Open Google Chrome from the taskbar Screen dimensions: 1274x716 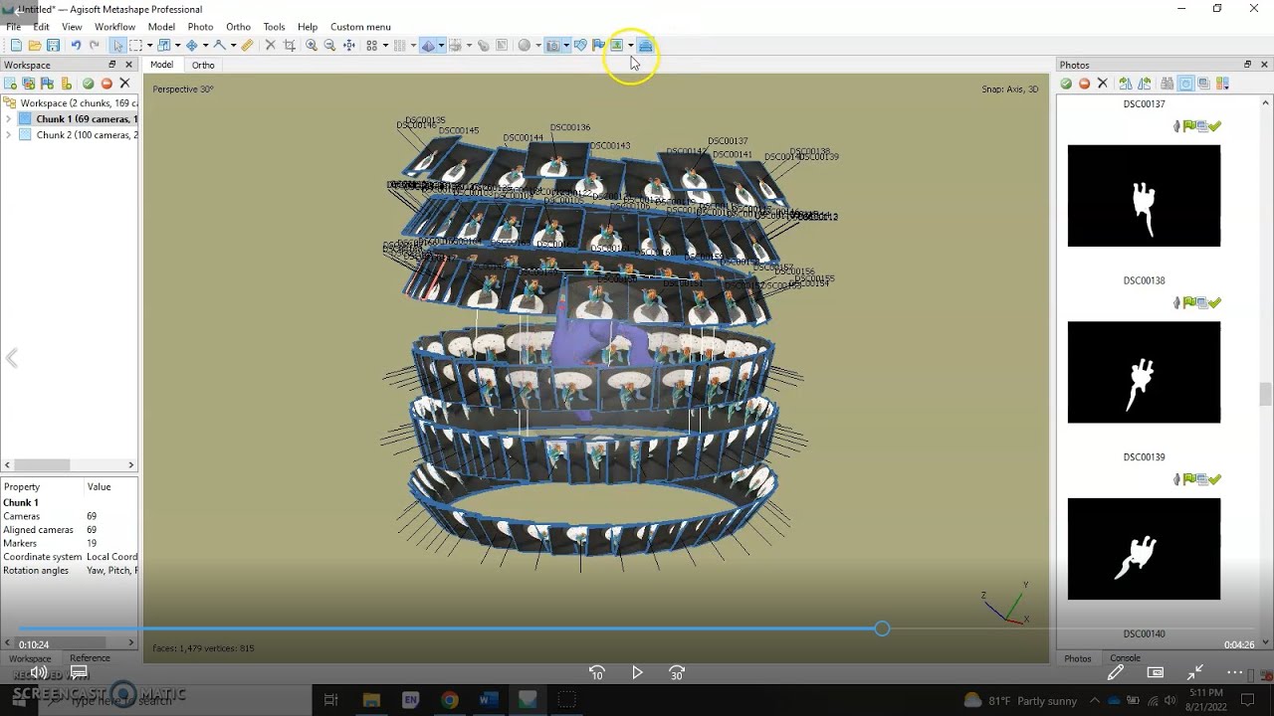[449, 700]
